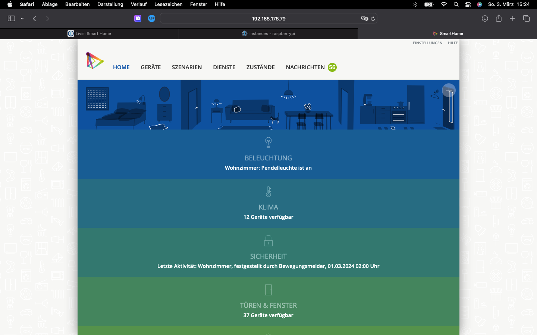The image size is (537, 335).
Task: Click the living room sofa in banner
Action: pos(251,111)
